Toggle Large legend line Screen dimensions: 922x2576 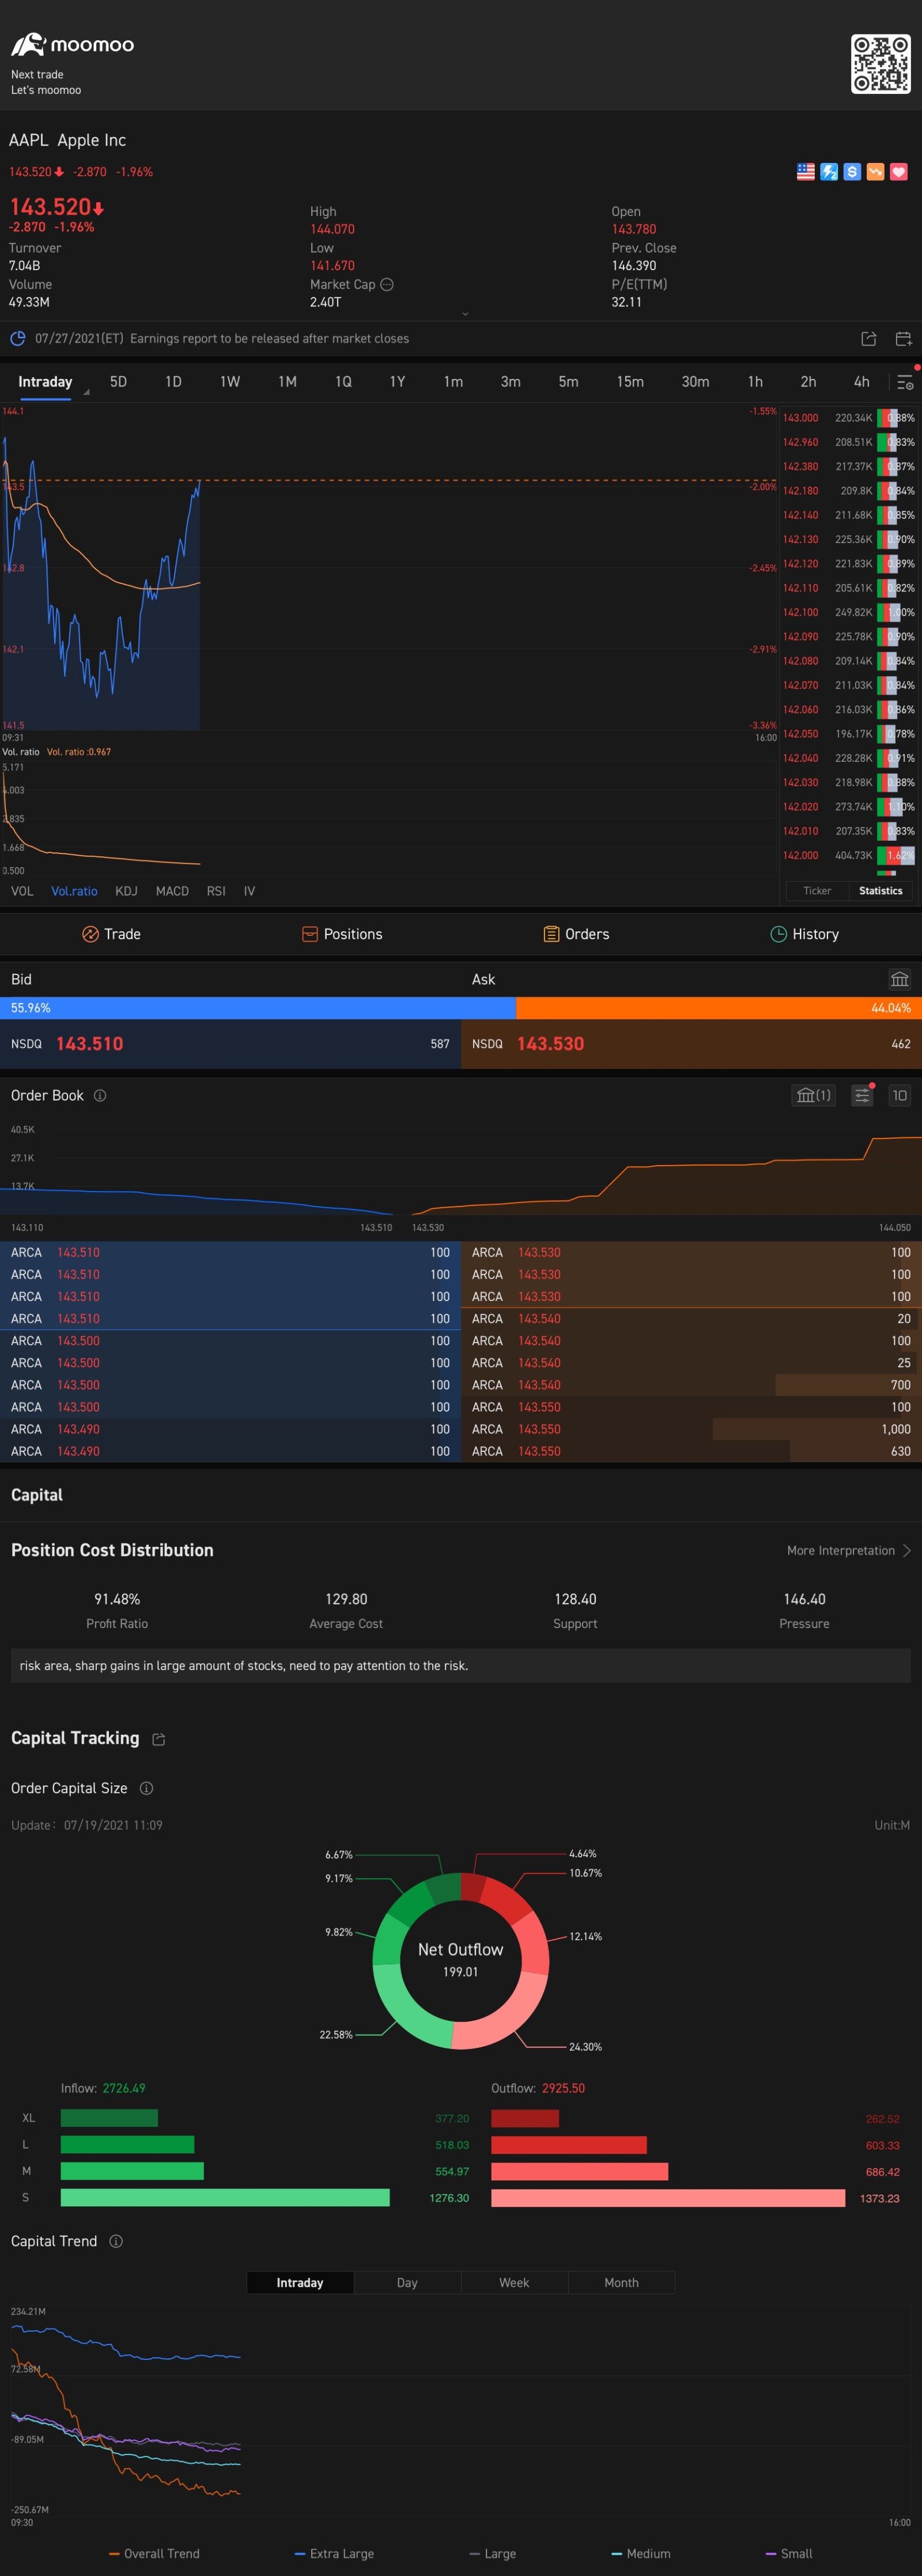click(x=493, y=2554)
